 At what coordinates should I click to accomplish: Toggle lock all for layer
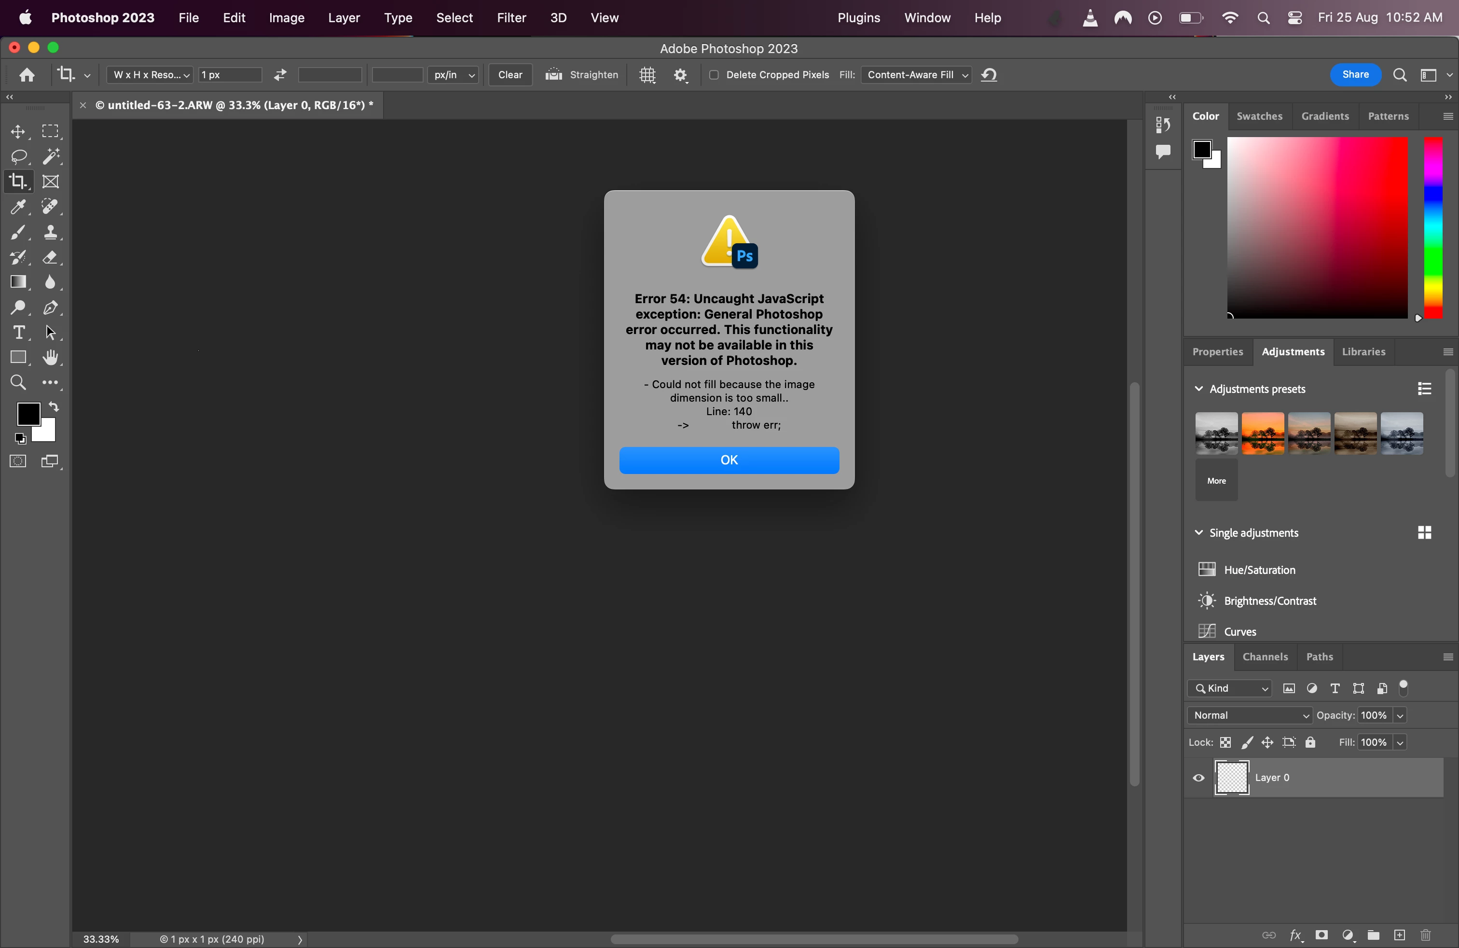tap(1311, 742)
